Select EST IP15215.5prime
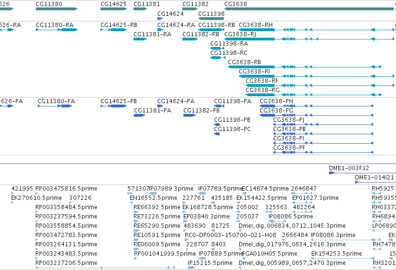Screen dimensions: 396x270 191,268
